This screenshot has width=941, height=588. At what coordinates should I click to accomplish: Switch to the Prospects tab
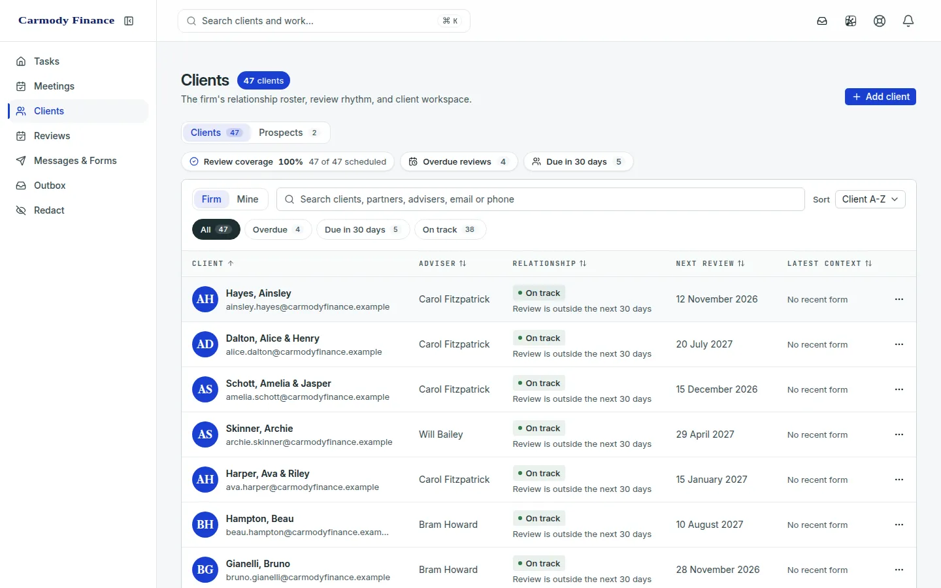289,133
